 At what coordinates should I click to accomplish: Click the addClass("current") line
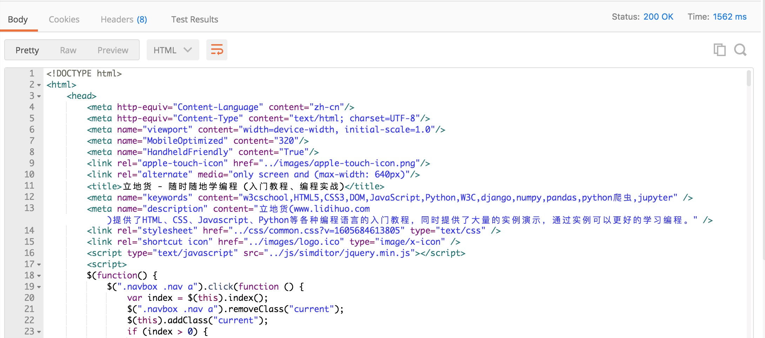(x=198, y=320)
